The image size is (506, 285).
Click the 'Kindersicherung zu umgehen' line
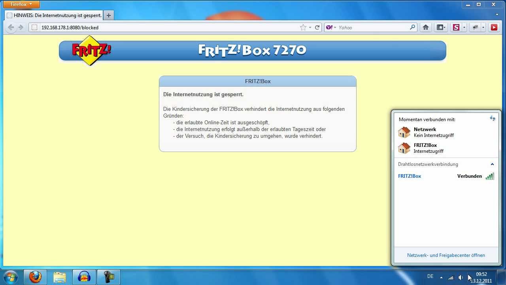tap(248, 136)
